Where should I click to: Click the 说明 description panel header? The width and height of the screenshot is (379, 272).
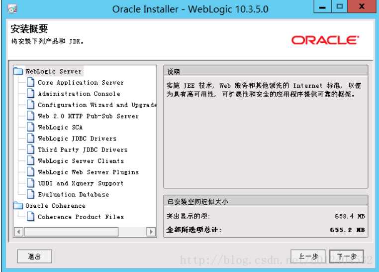click(x=266, y=71)
